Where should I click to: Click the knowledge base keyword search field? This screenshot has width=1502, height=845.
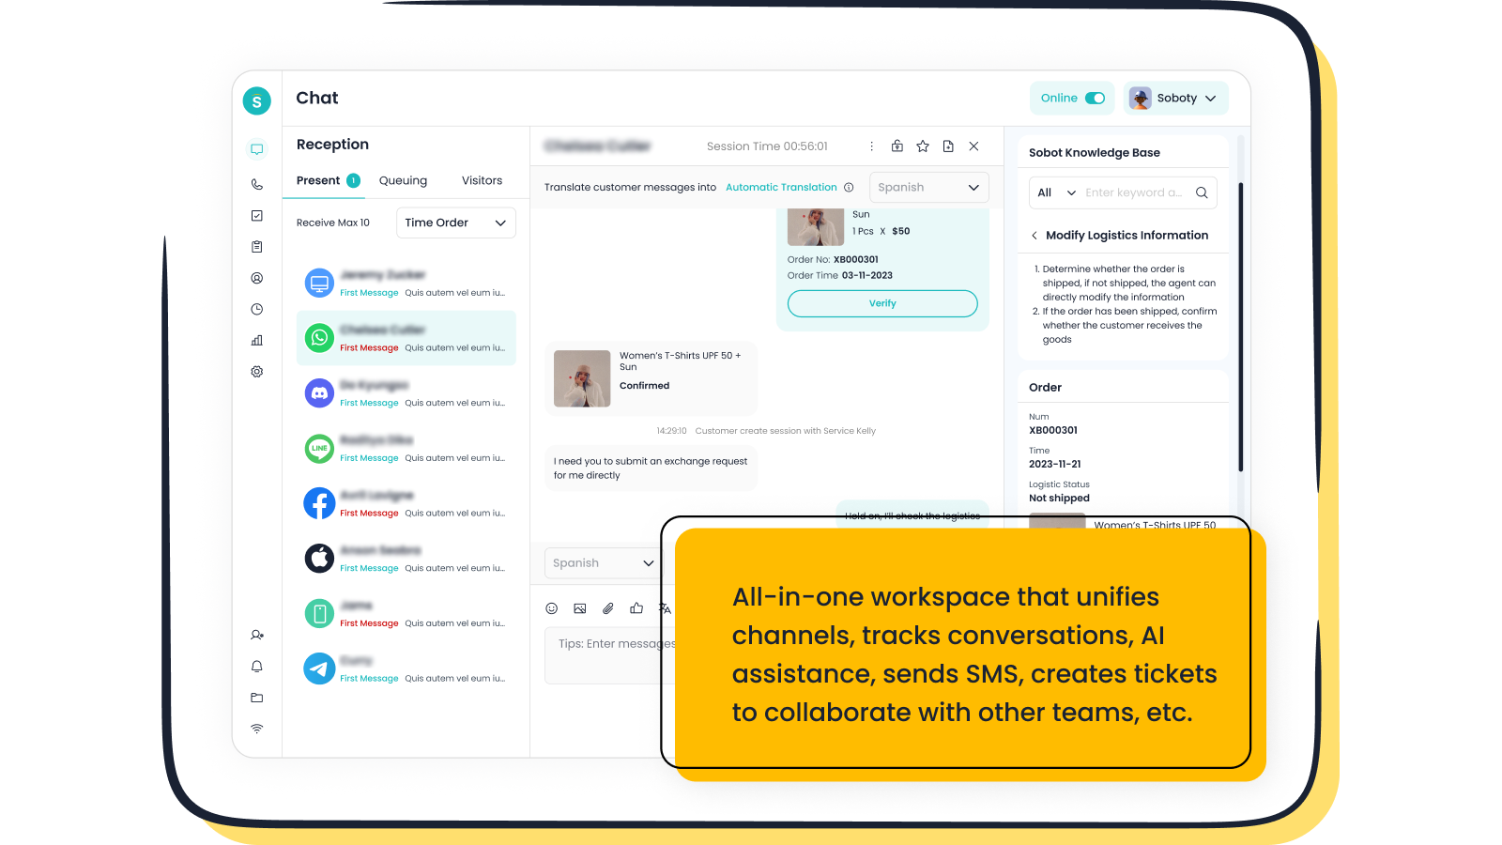1134,192
